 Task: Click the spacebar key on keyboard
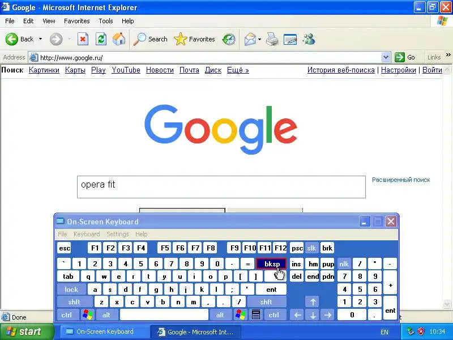tap(164, 314)
